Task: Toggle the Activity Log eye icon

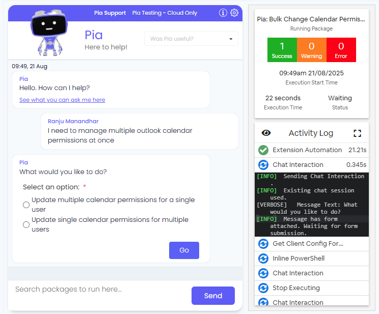Action: click(x=266, y=133)
